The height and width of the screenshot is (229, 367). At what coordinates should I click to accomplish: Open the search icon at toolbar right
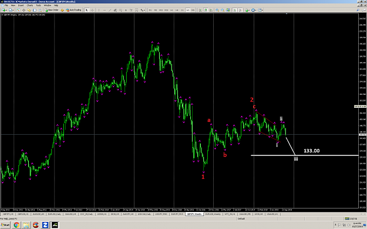coord(358,10)
